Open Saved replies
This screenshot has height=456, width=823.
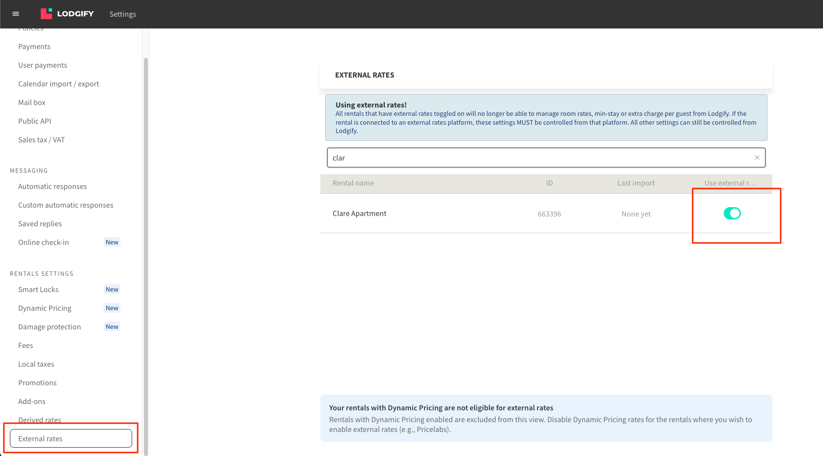(x=40, y=224)
